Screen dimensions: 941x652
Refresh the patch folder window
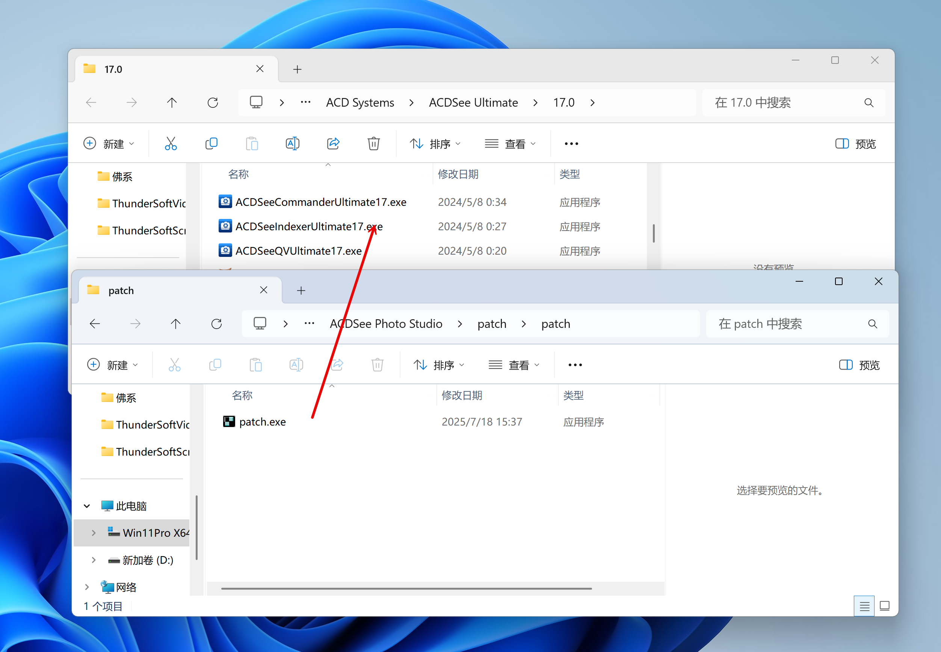[216, 324]
